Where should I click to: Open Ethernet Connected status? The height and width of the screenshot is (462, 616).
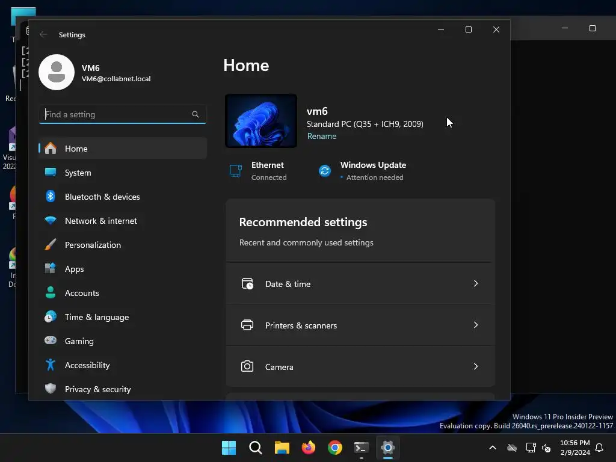(x=257, y=171)
